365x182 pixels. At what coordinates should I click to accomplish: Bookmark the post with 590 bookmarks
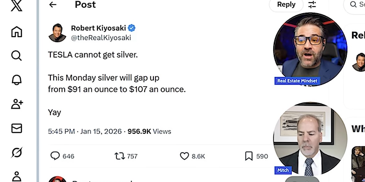point(249,156)
